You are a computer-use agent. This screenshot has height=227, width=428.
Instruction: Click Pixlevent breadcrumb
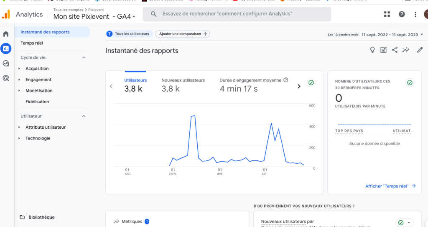tap(96, 10)
